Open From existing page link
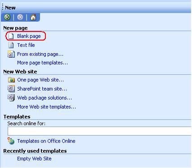Screen dimensions: 192x168 click(x=40, y=54)
